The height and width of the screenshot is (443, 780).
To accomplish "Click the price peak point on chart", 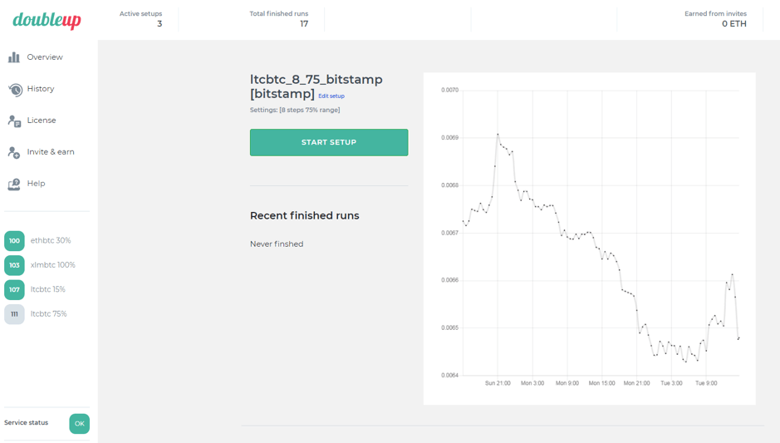I will coord(498,134).
